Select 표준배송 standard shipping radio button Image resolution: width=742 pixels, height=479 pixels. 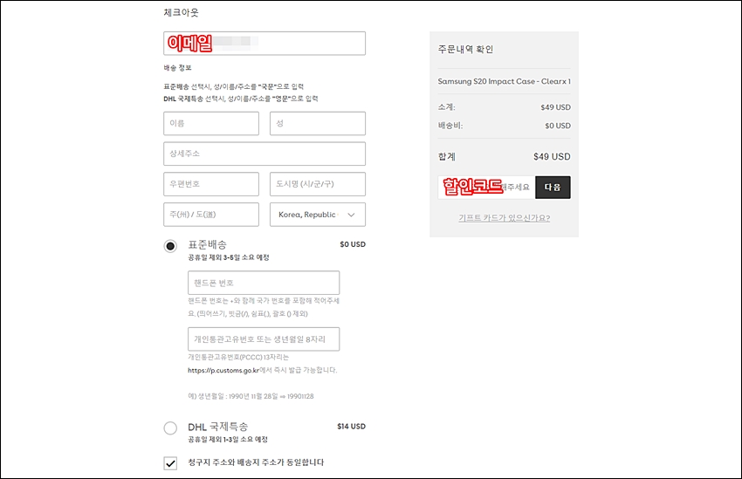tap(170, 246)
